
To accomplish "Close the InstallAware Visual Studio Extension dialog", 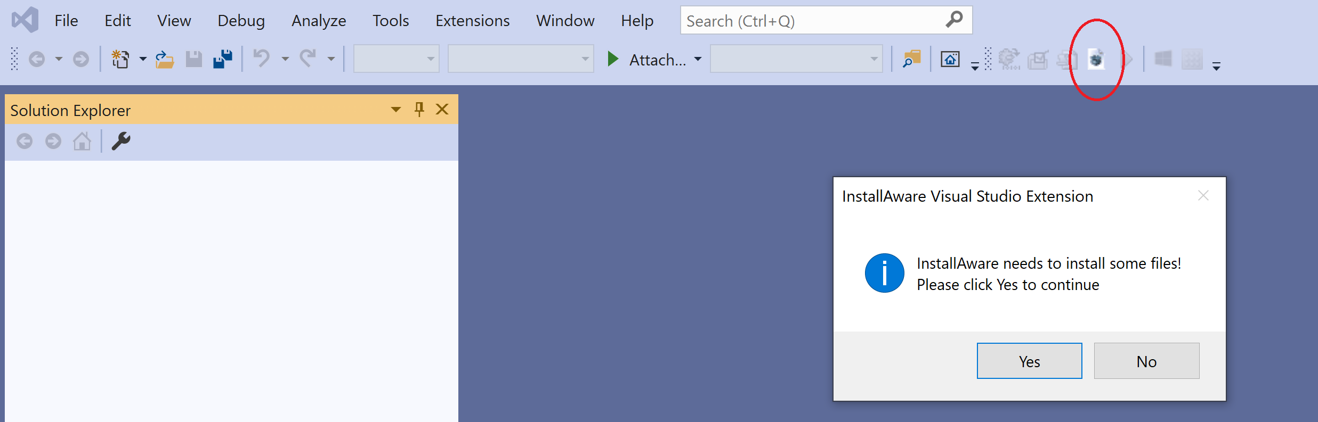I will click(1203, 196).
